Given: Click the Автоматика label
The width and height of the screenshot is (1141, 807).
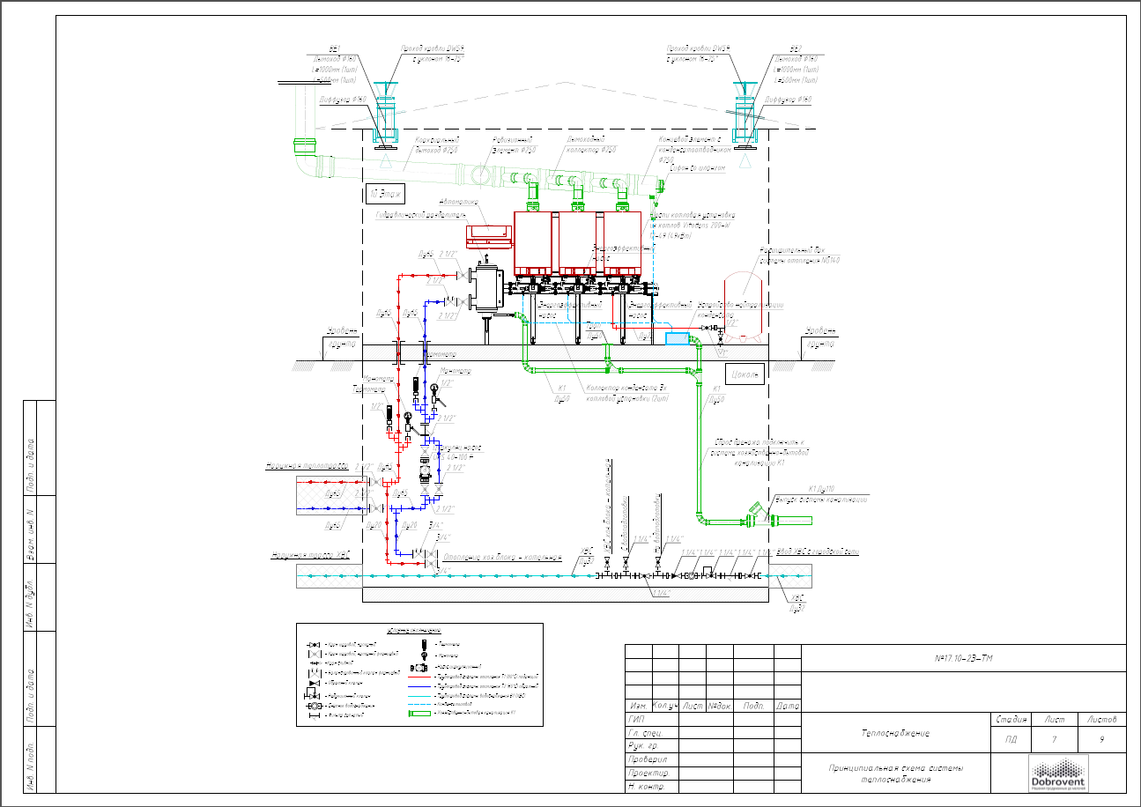Looking at the screenshot, I should pos(458,202).
